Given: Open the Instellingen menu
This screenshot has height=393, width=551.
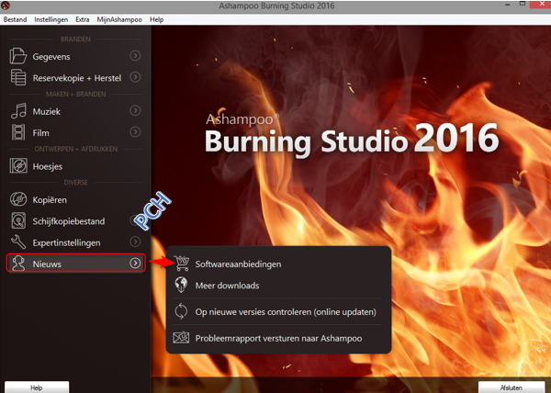Looking at the screenshot, I should [x=51, y=19].
